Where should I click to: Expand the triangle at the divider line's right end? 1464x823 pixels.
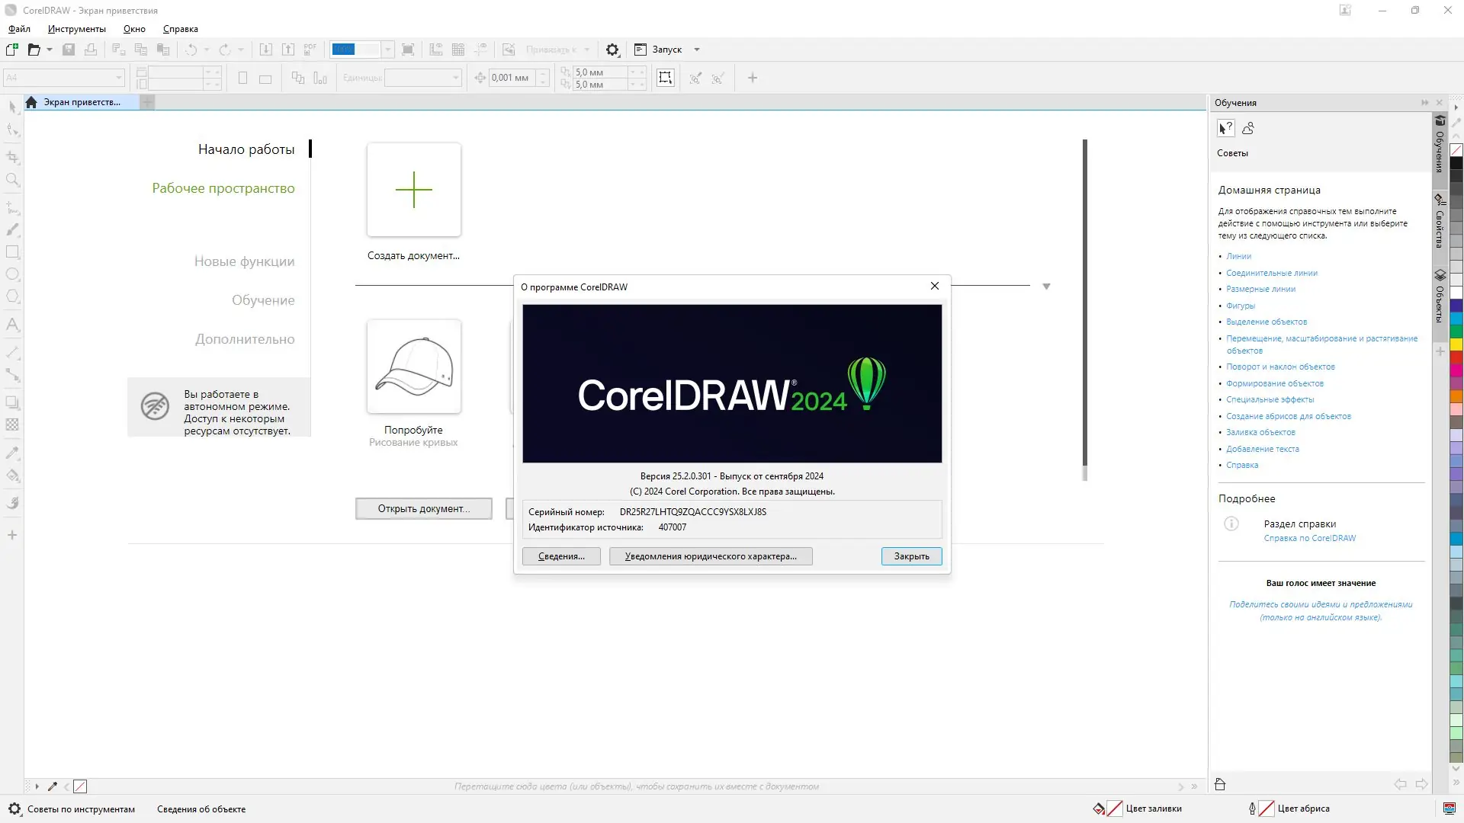tap(1046, 287)
